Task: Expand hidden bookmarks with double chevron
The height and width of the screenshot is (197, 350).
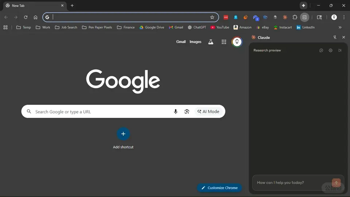Action: [x=340, y=27]
